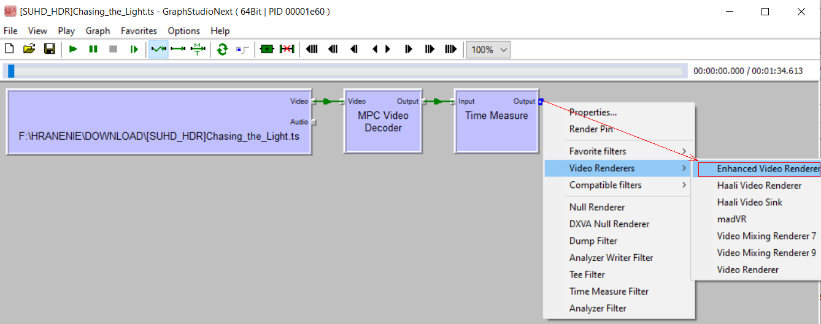Create a new graph with the blank page icon
821x324 pixels.
click(9, 49)
